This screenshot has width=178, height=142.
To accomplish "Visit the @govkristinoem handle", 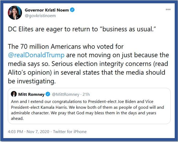I will point(40,16).
